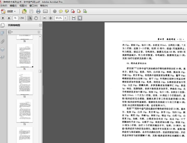Screen dimensions: 187x143
Task: Click the email envelope icon
Action: coord(45,11)
